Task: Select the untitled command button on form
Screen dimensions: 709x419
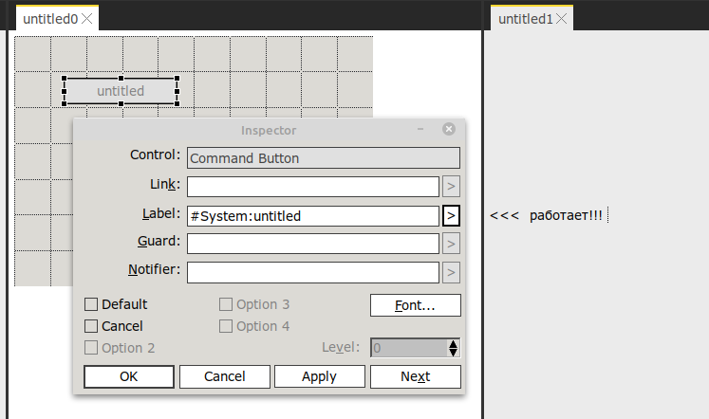Action: pyautogui.click(x=121, y=91)
